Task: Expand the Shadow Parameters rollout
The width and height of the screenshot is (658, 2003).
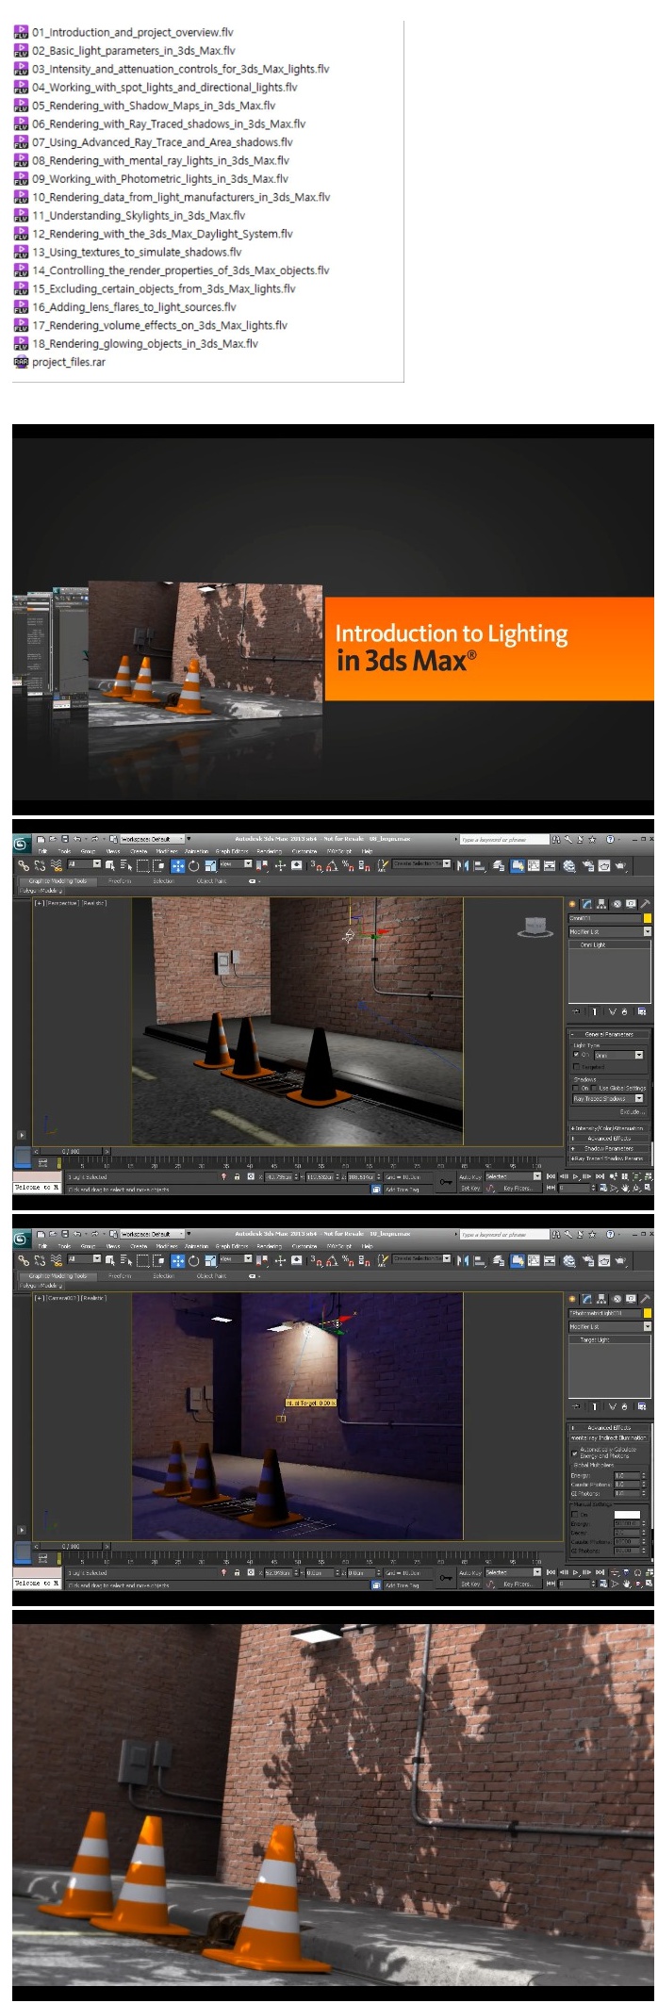Action: 609,1149
